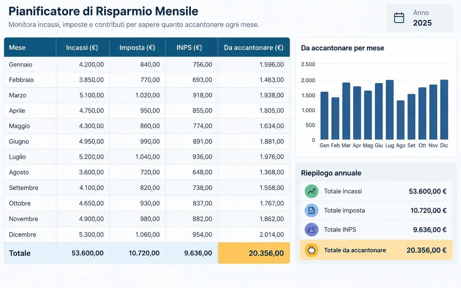Click the summary value 10.720,00 €
The image size is (461, 288).
point(428,210)
